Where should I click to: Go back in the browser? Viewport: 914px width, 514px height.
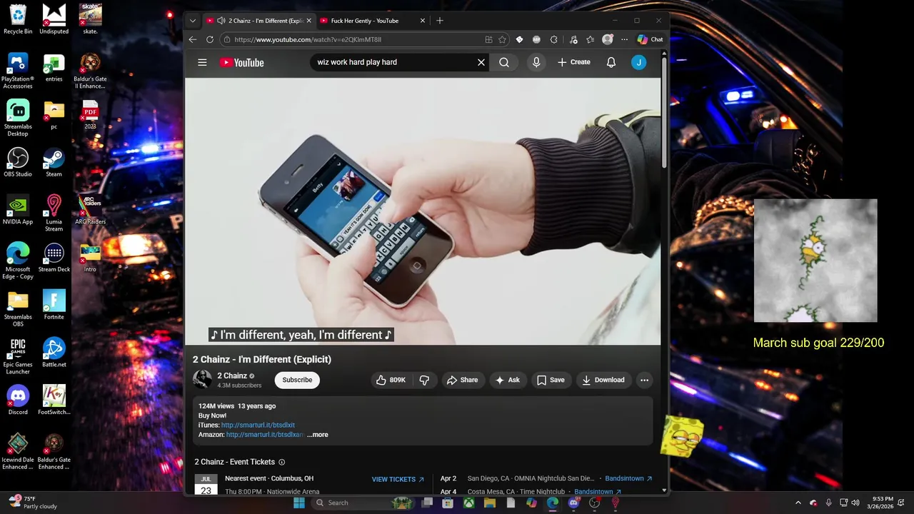click(x=193, y=39)
